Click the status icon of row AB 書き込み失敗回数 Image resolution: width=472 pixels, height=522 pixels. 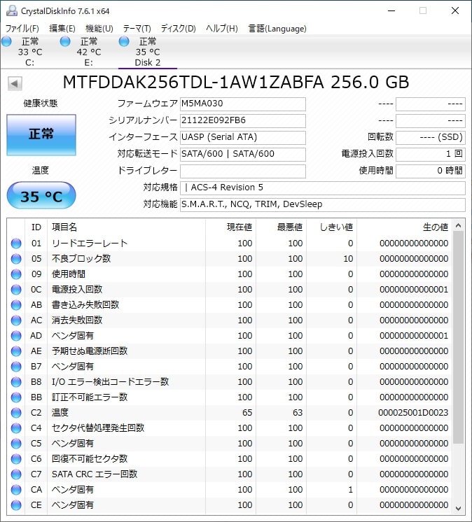pos(16,305)
